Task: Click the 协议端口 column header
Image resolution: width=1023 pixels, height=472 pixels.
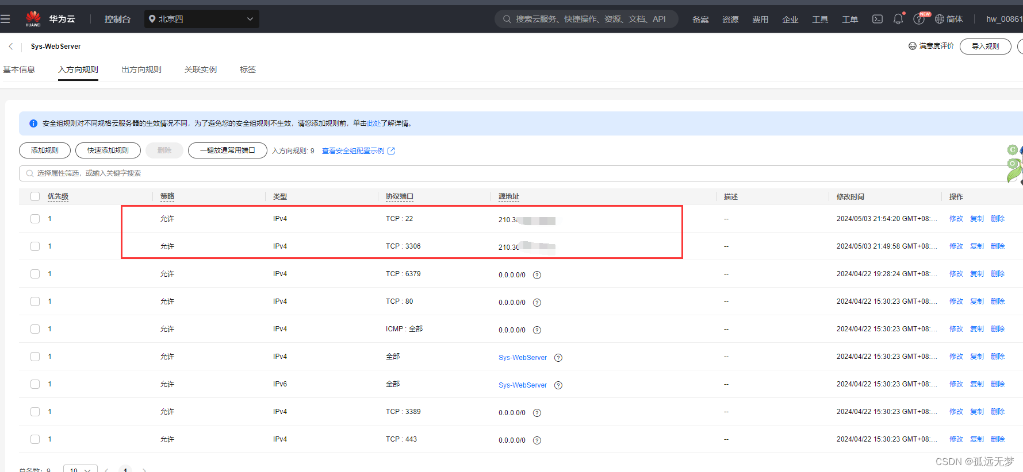Action: click(x=400, y=196)
